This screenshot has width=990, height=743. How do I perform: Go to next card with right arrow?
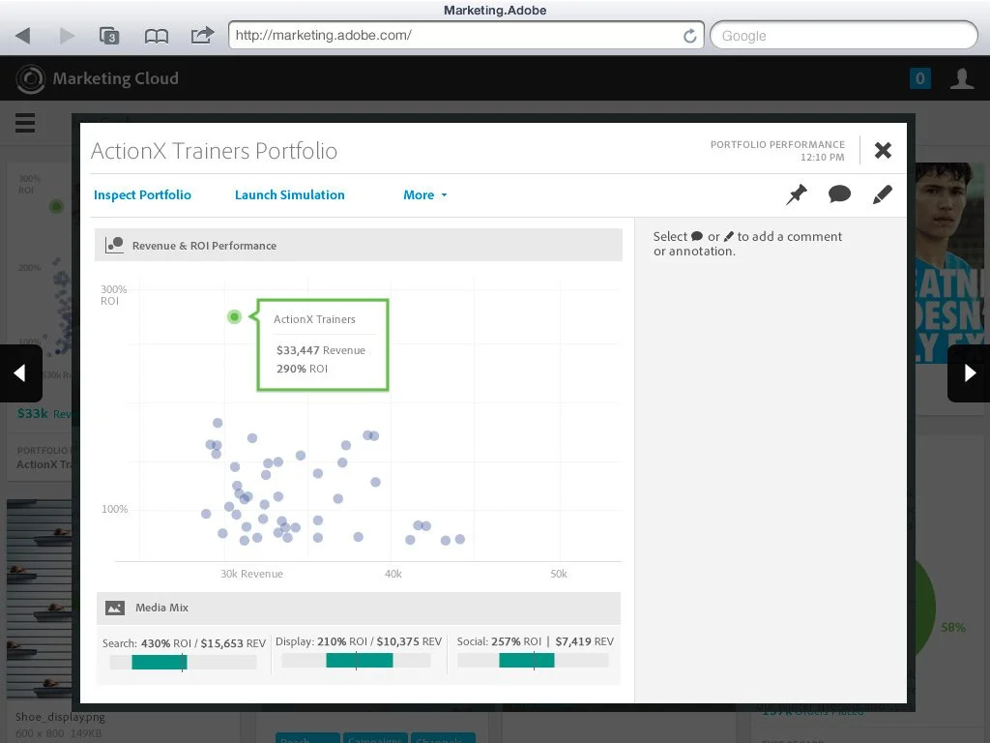click(969, 373)
